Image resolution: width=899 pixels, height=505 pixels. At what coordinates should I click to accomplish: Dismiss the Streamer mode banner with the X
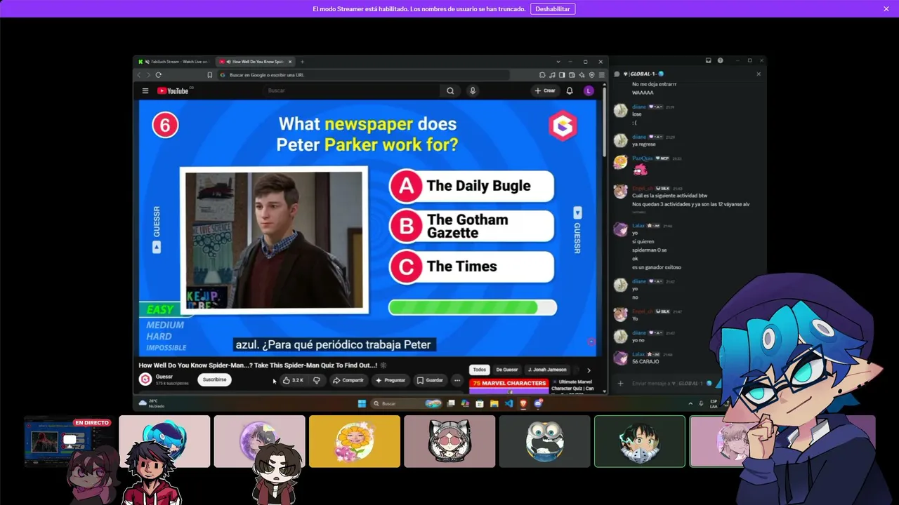pos(886,9)
